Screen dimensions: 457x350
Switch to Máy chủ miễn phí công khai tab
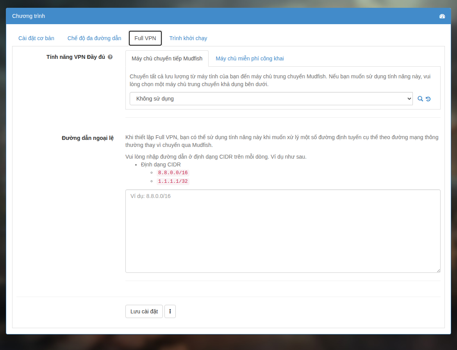(250, 58)
